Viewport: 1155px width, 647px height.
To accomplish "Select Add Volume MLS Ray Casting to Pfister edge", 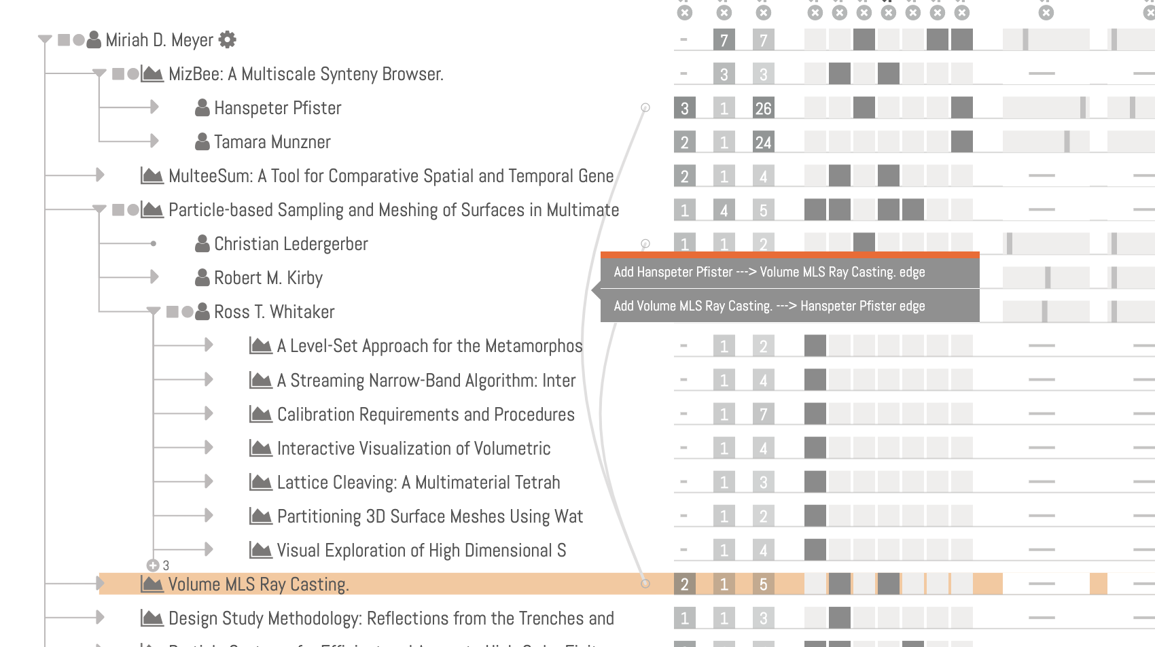I will (769, 306).
